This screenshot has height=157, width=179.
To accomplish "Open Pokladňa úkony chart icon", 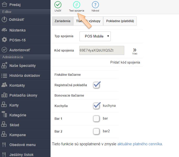I will (4, 95).
